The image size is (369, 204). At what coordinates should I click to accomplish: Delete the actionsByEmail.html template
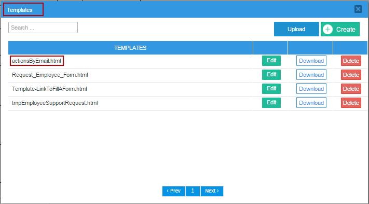pyautogui.click(x=351, y=61)
